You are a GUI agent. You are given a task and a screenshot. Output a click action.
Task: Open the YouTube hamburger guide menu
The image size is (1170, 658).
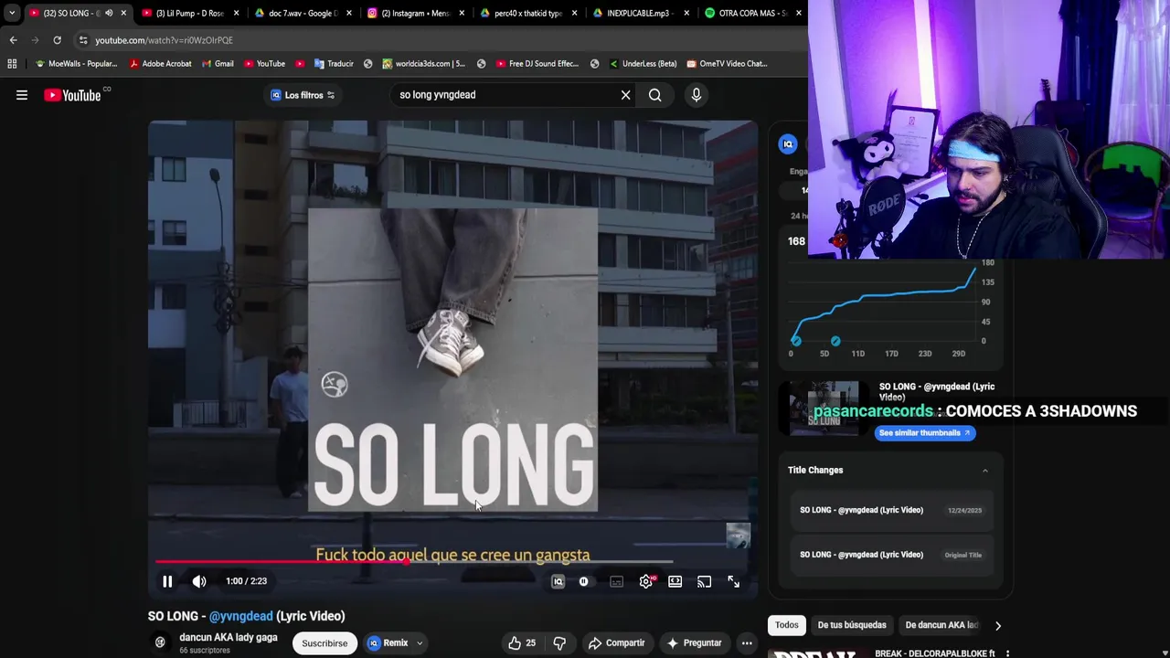(22, 95)
